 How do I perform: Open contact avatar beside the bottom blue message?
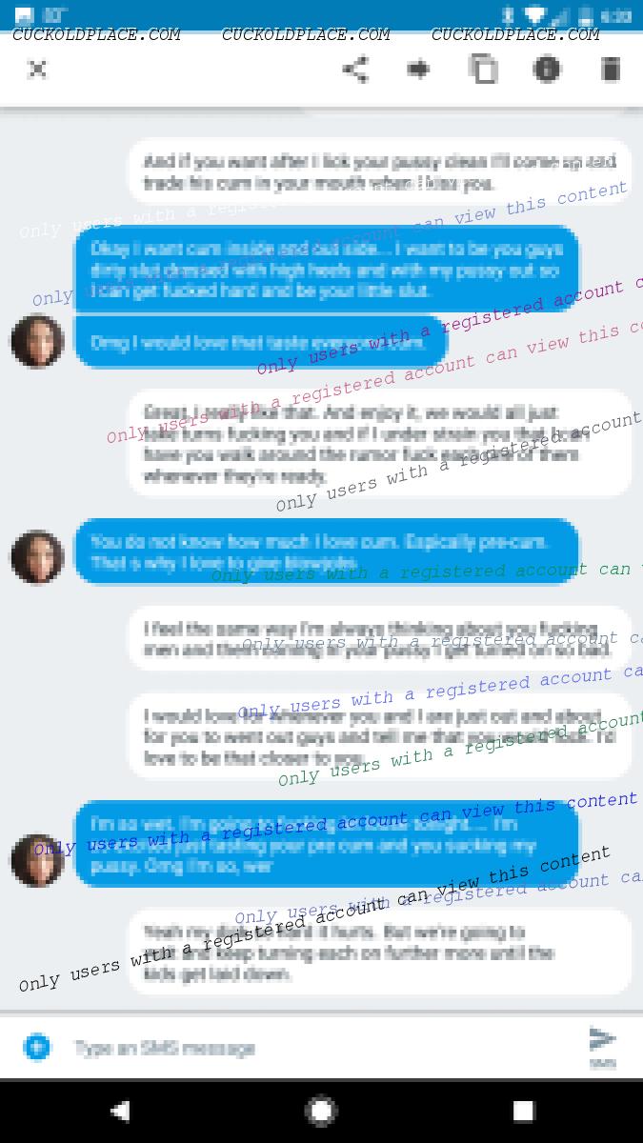click(37, 860)
